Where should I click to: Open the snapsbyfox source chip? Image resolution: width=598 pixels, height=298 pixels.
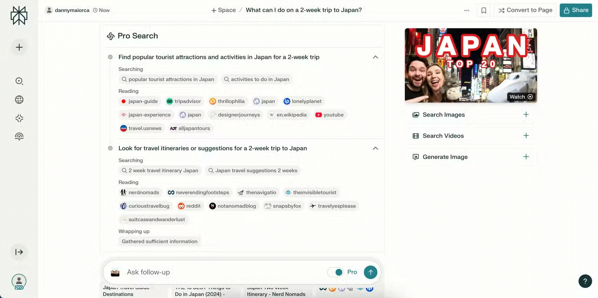point(283,206)
